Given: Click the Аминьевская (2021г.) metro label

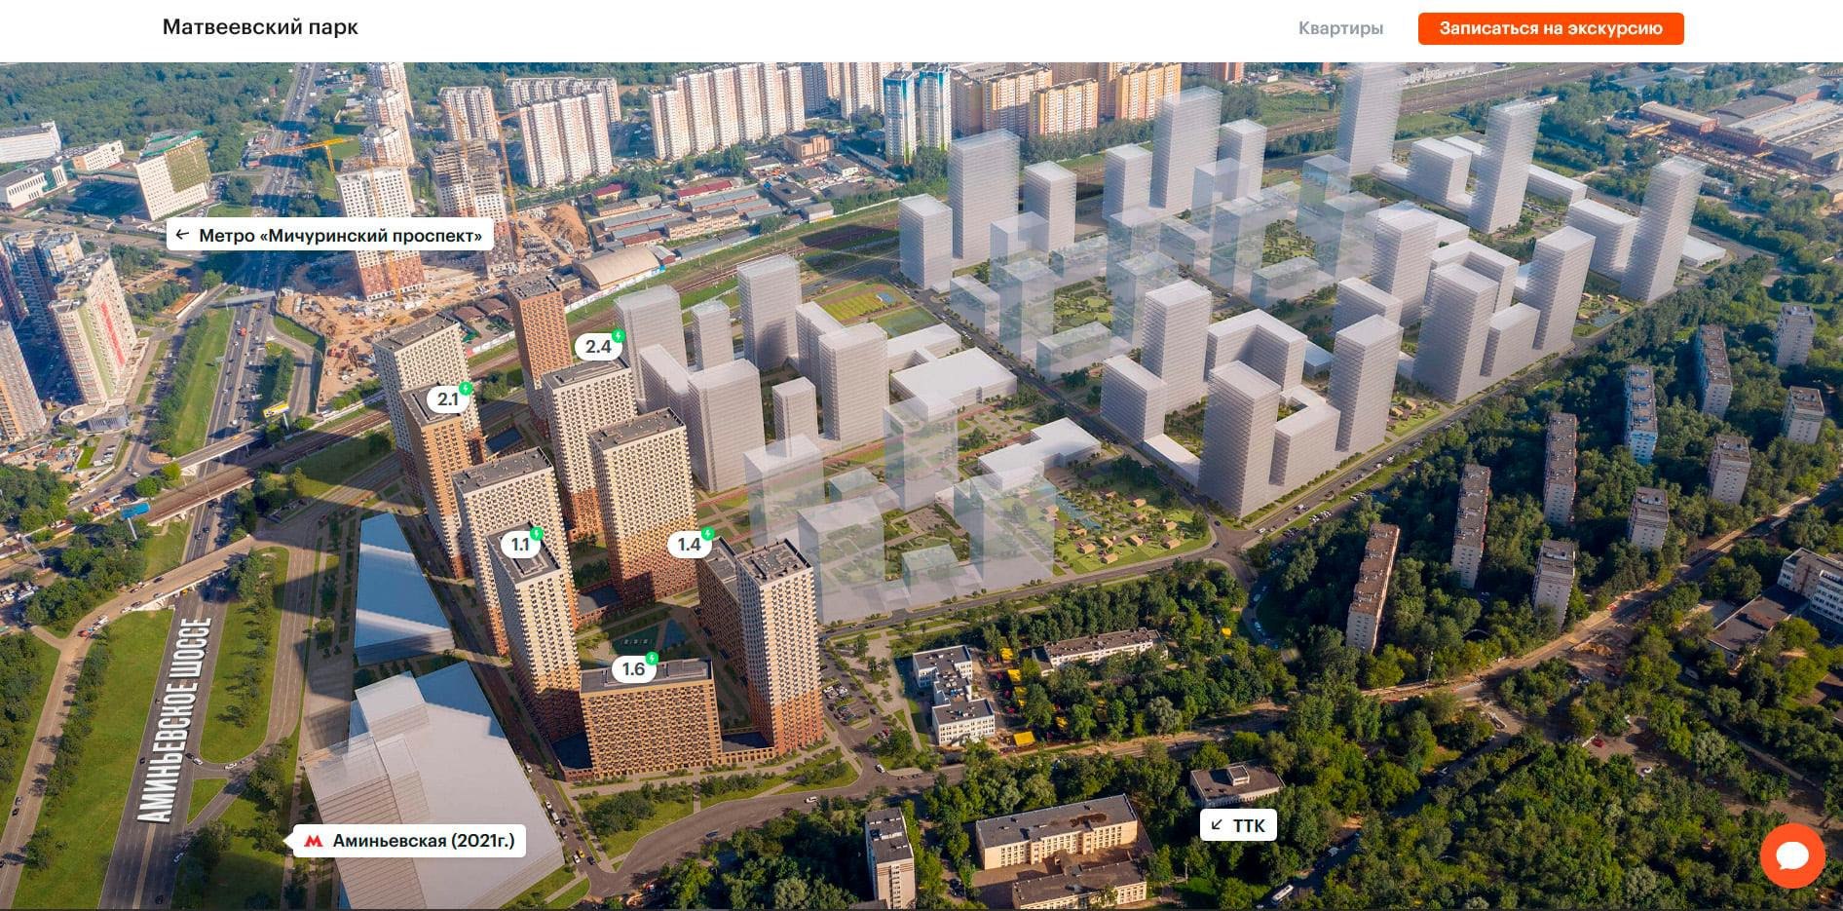Looking at the screenshot, I should point(410,840).
